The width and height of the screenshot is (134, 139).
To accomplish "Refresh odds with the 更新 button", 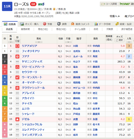I will click(119, 40).
